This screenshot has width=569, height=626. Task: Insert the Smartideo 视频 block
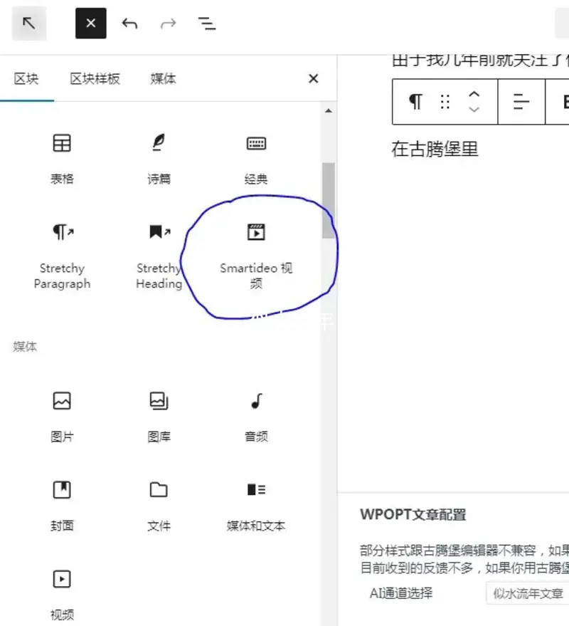[x=256, y=254]
